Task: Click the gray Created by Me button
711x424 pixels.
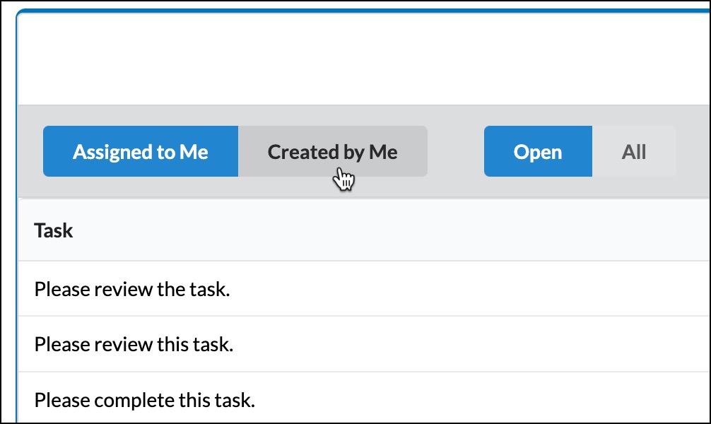Action: point(332,151)
